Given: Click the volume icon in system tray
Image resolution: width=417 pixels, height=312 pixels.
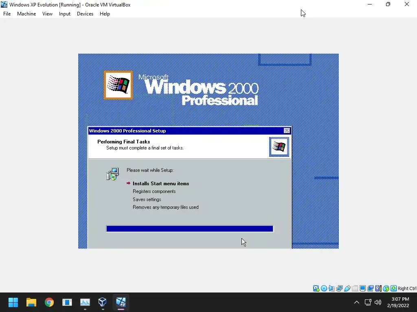Looking at the screenshot, I should tap(377, 302).
